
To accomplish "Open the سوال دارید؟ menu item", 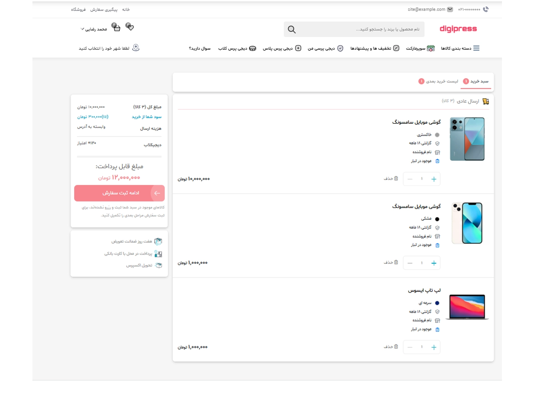I will point(199,48).
